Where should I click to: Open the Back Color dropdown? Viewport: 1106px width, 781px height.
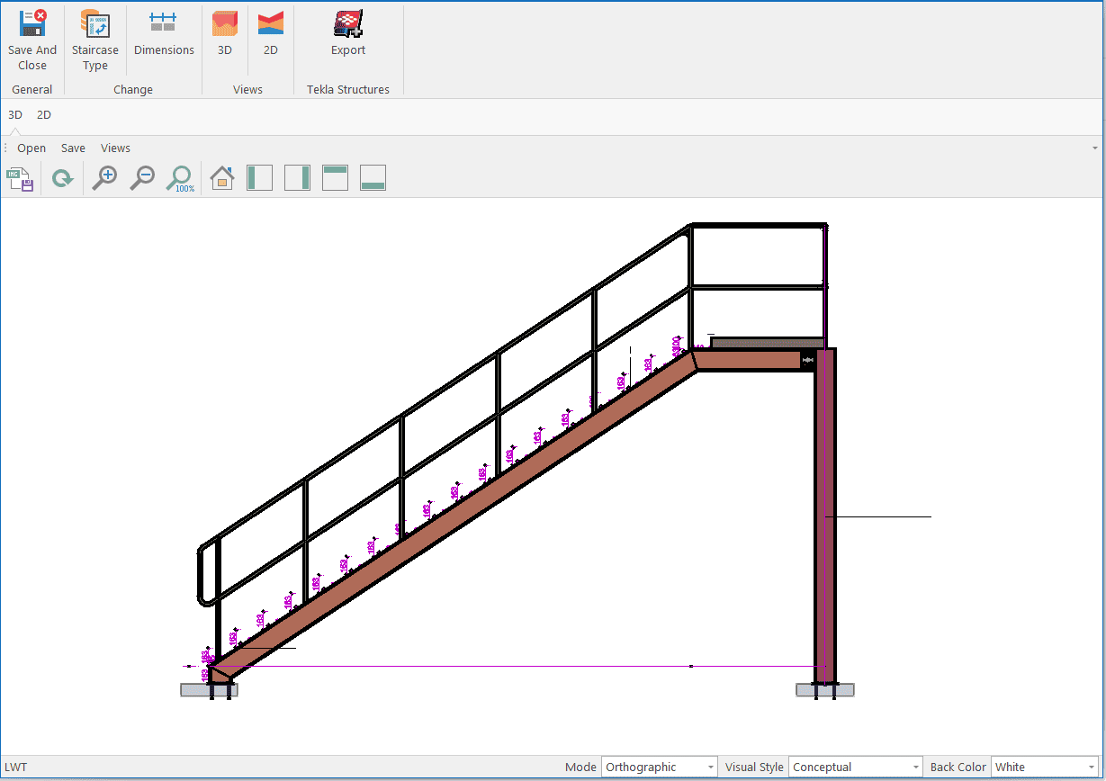point(1044,767)
